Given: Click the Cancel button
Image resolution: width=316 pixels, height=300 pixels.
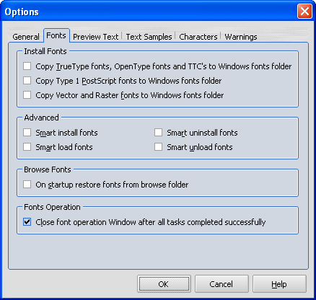Looking at the screenshot, I should coord(221,284).
